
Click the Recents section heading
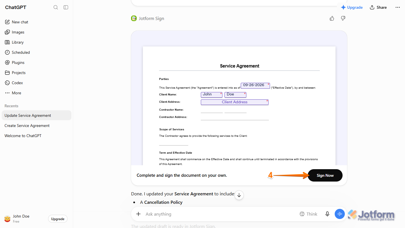[12, 106]
